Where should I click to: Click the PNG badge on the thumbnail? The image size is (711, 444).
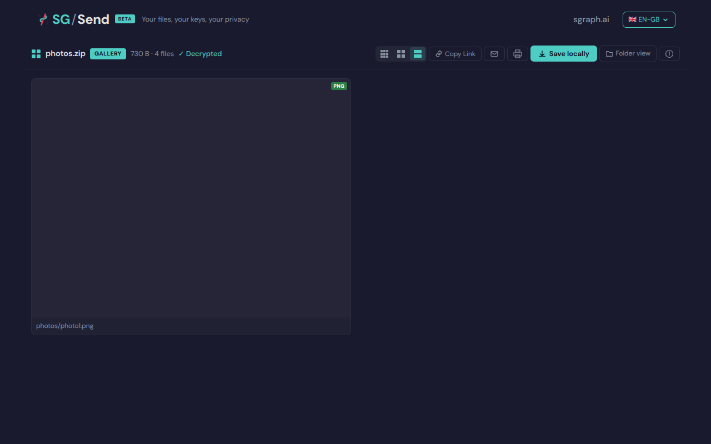[x=339, y=86]
